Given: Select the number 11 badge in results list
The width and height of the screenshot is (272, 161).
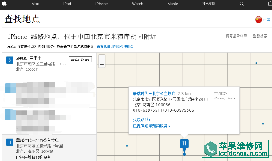Looking at the screenshot, I should coord(9,142).
